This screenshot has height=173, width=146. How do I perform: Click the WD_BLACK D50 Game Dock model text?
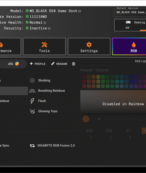[53, 11]
